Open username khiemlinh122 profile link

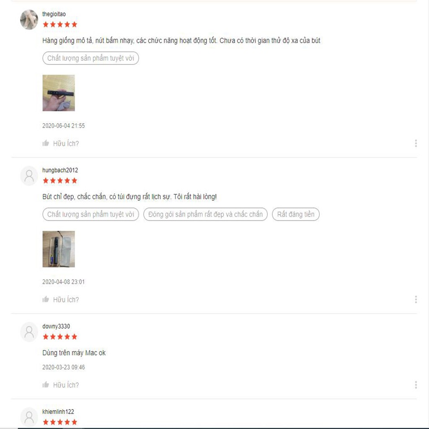click(x=58, y=411)
